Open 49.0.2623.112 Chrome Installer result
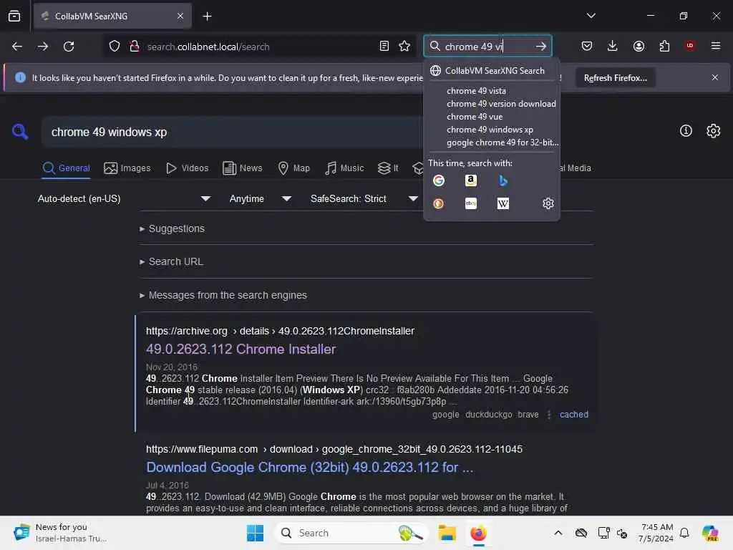This screenshot has height=550, width=733. point(241,349)
